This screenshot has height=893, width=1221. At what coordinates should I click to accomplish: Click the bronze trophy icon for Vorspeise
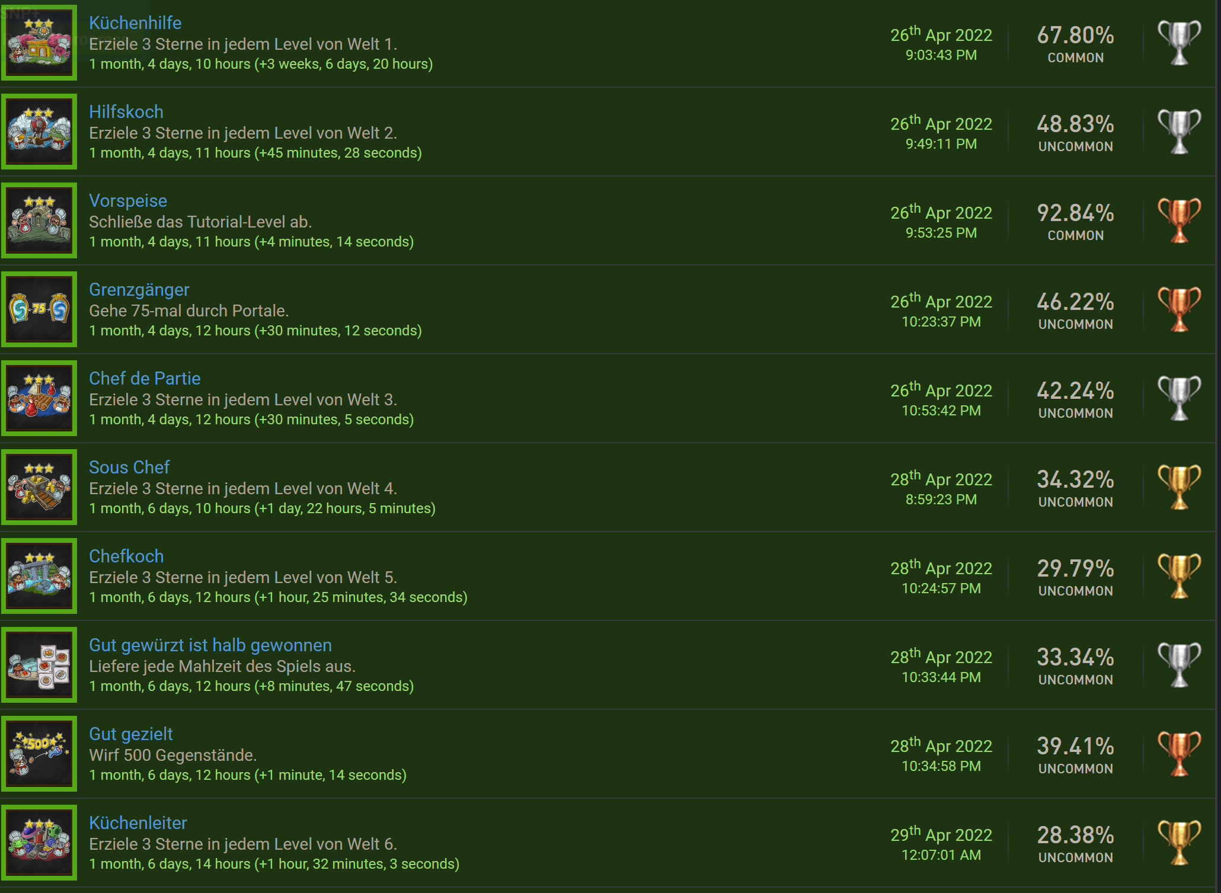tap(1180, 220)
